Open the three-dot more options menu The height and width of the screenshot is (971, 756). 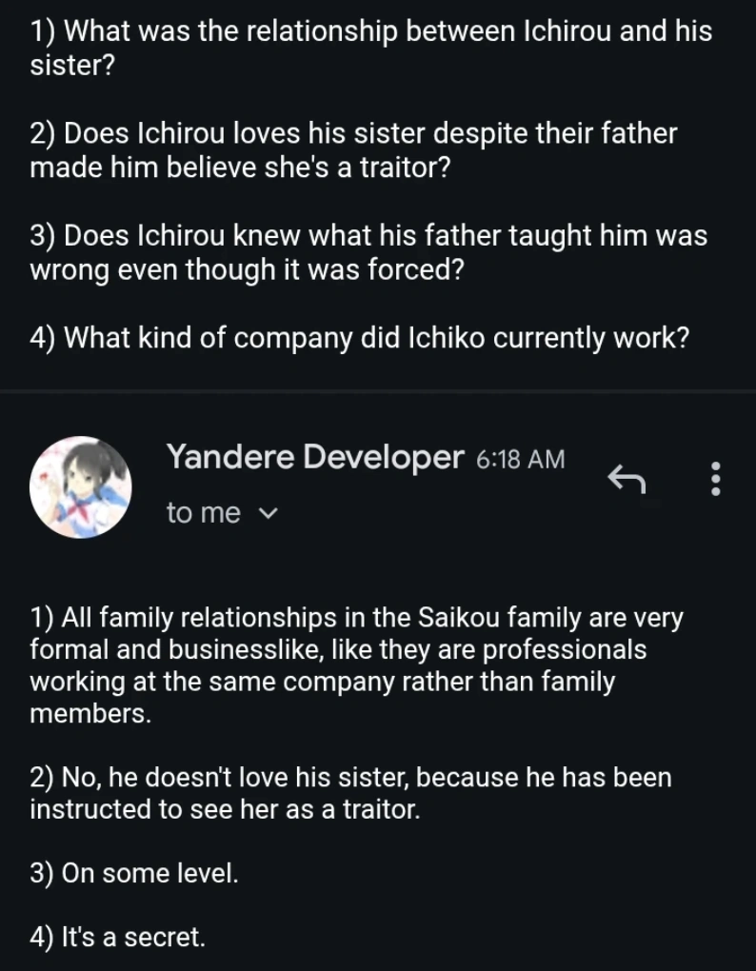[716, 478]
